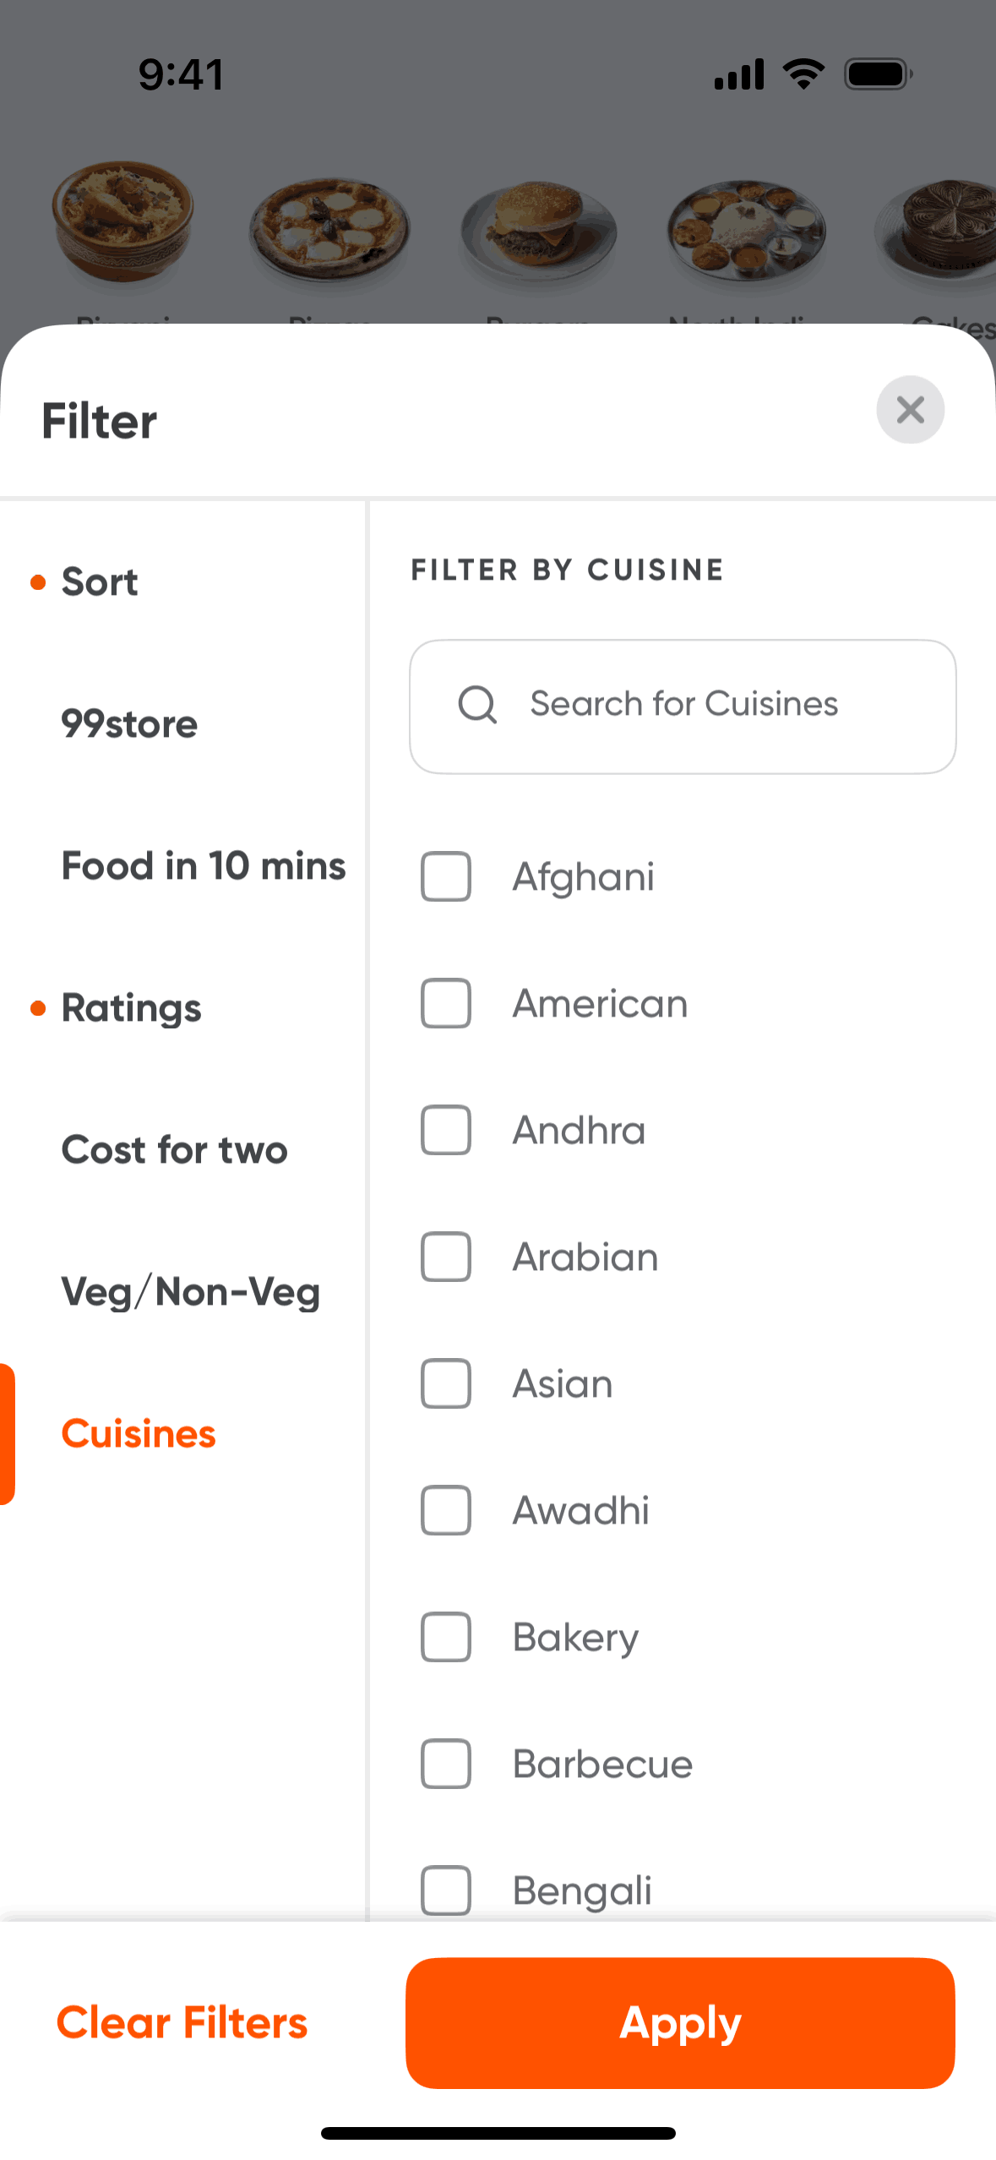Enable the American cuisine checkbox
The width and height of the screenshot is (996, 2160).
click(x=446, y=1003)
